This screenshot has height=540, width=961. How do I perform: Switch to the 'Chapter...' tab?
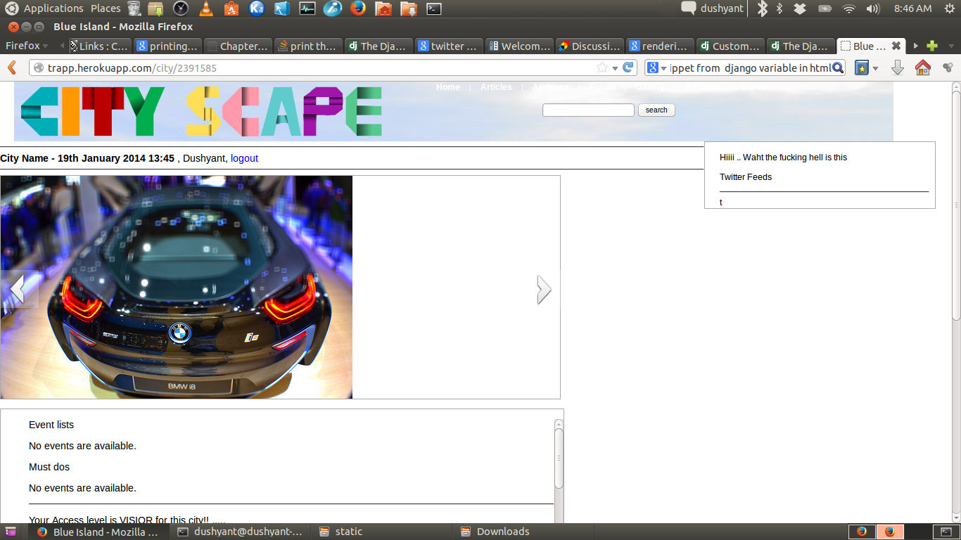click(x=238, y=46)
